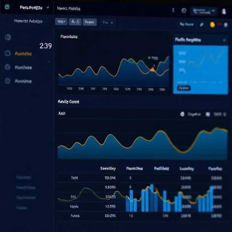
Task: Click the blue text link left of pencil icon
Action: (186, 25)
